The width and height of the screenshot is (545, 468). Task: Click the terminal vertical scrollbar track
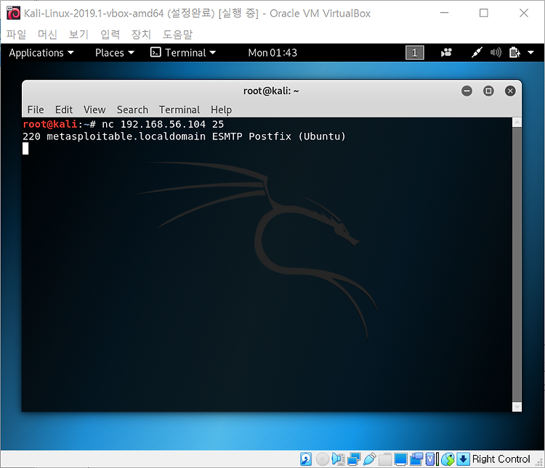click(517, 265)
